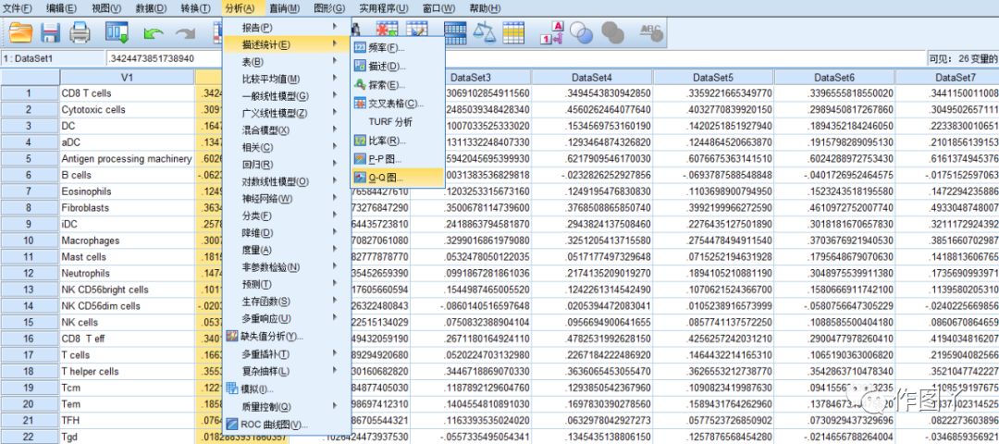Choose Q-Q 图 from submenu
The height and width of the screenshot is (444, 999).
click(397, 177)
